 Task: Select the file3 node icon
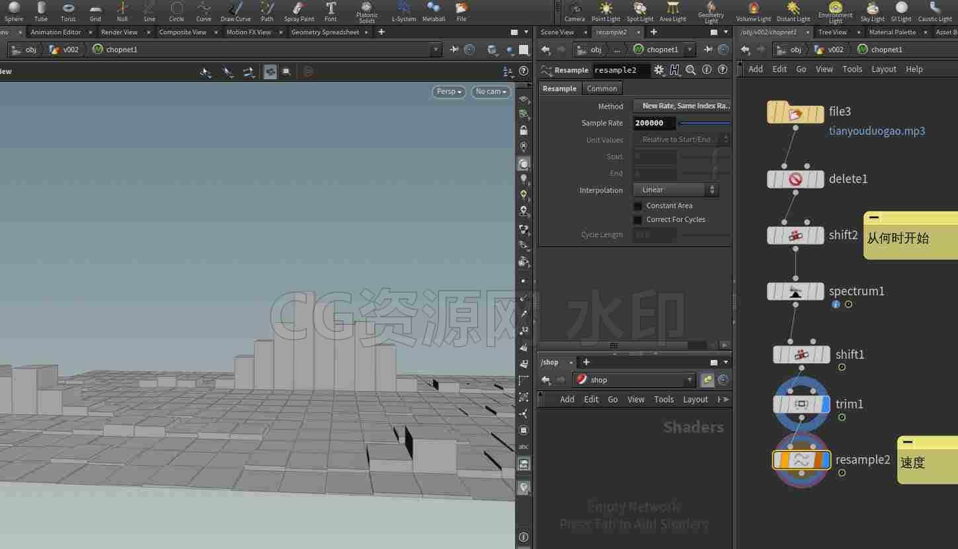coord(795,112)
